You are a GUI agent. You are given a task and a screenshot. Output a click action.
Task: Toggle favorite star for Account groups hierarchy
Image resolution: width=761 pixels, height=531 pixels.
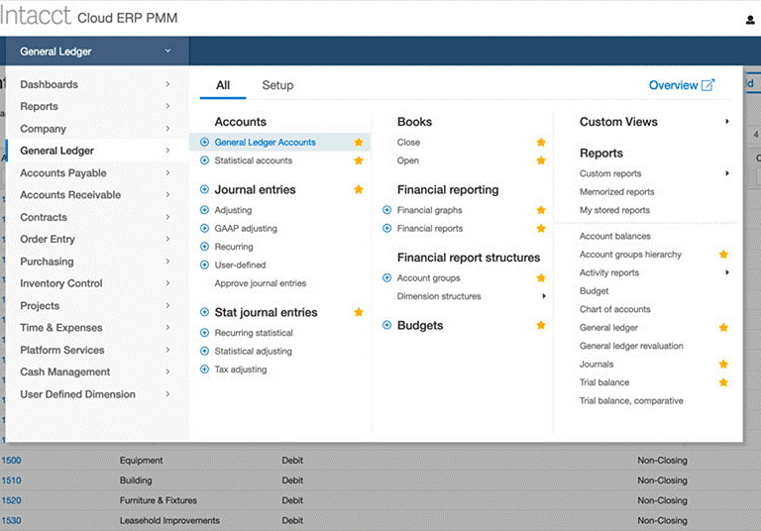723,255
